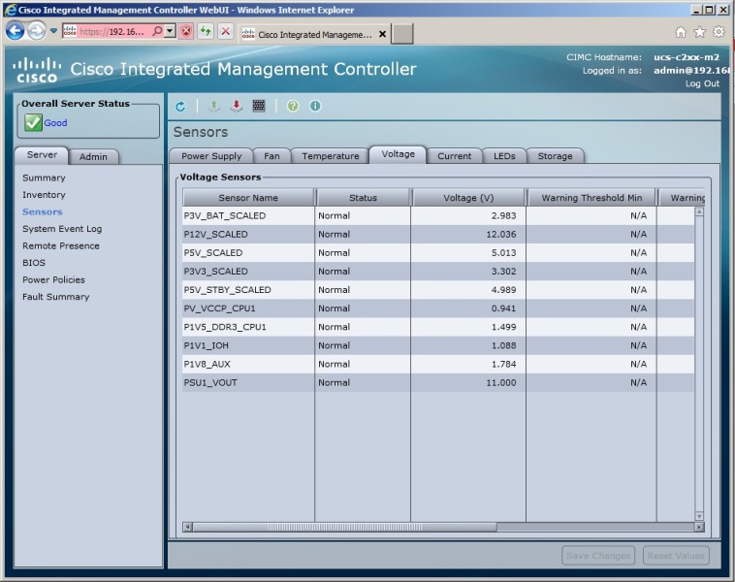Open Internet Explorer Home icon

pyautogui.click(x=682, y=31)
